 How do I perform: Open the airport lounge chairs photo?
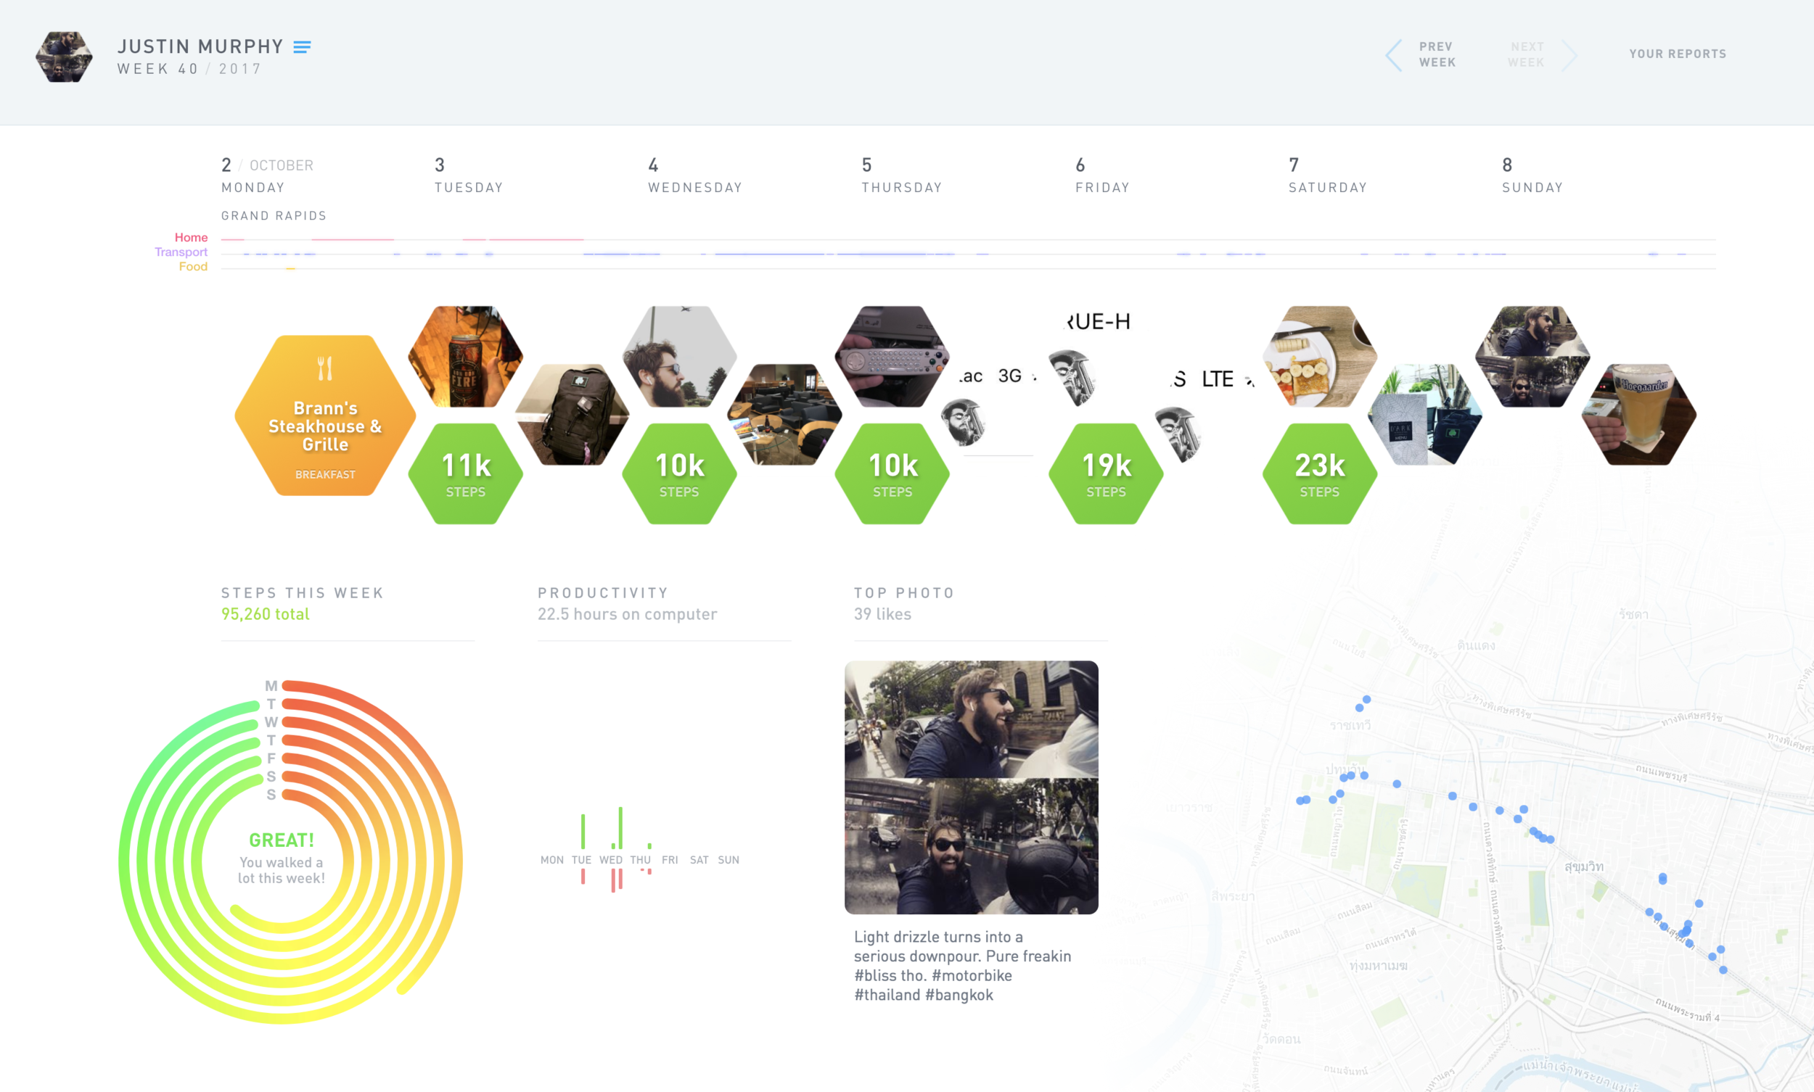(x=785, y=414)
